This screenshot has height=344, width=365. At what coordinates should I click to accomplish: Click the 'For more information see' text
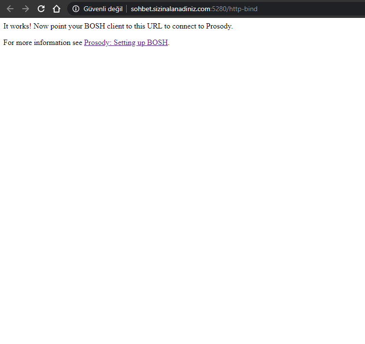click(x=43, y=43)
